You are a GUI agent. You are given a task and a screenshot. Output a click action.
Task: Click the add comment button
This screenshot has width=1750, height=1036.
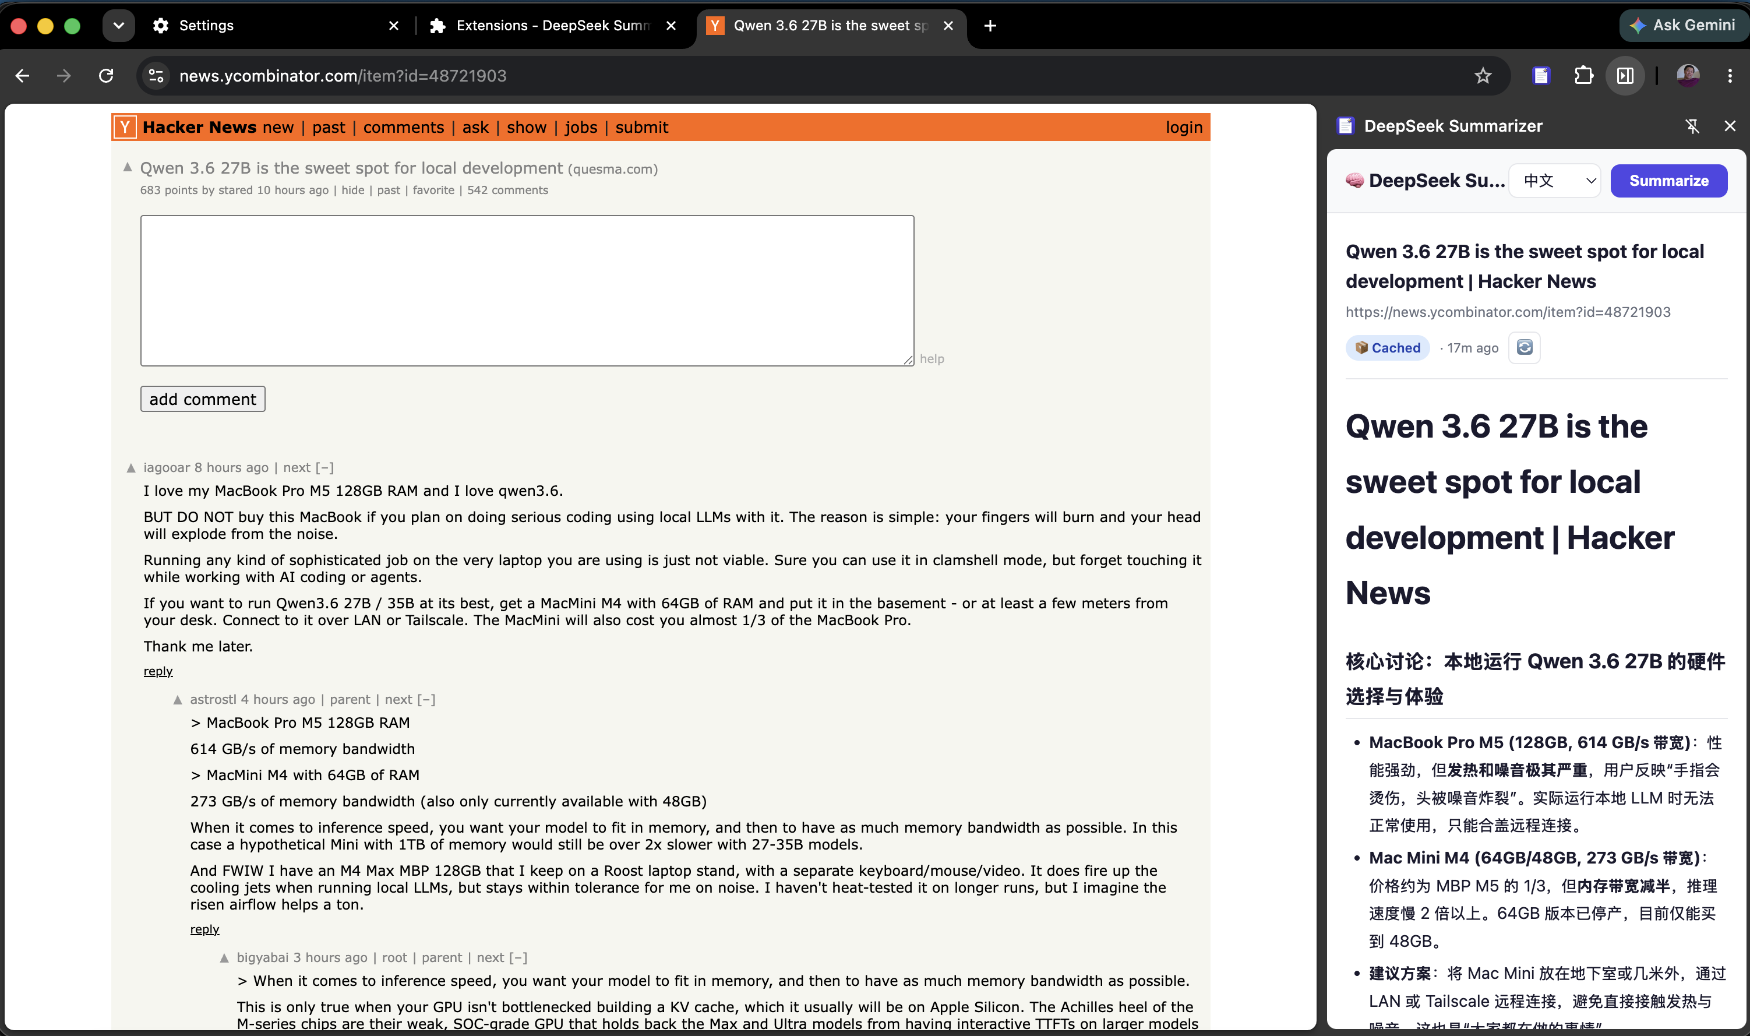click(x=202, y=399)
